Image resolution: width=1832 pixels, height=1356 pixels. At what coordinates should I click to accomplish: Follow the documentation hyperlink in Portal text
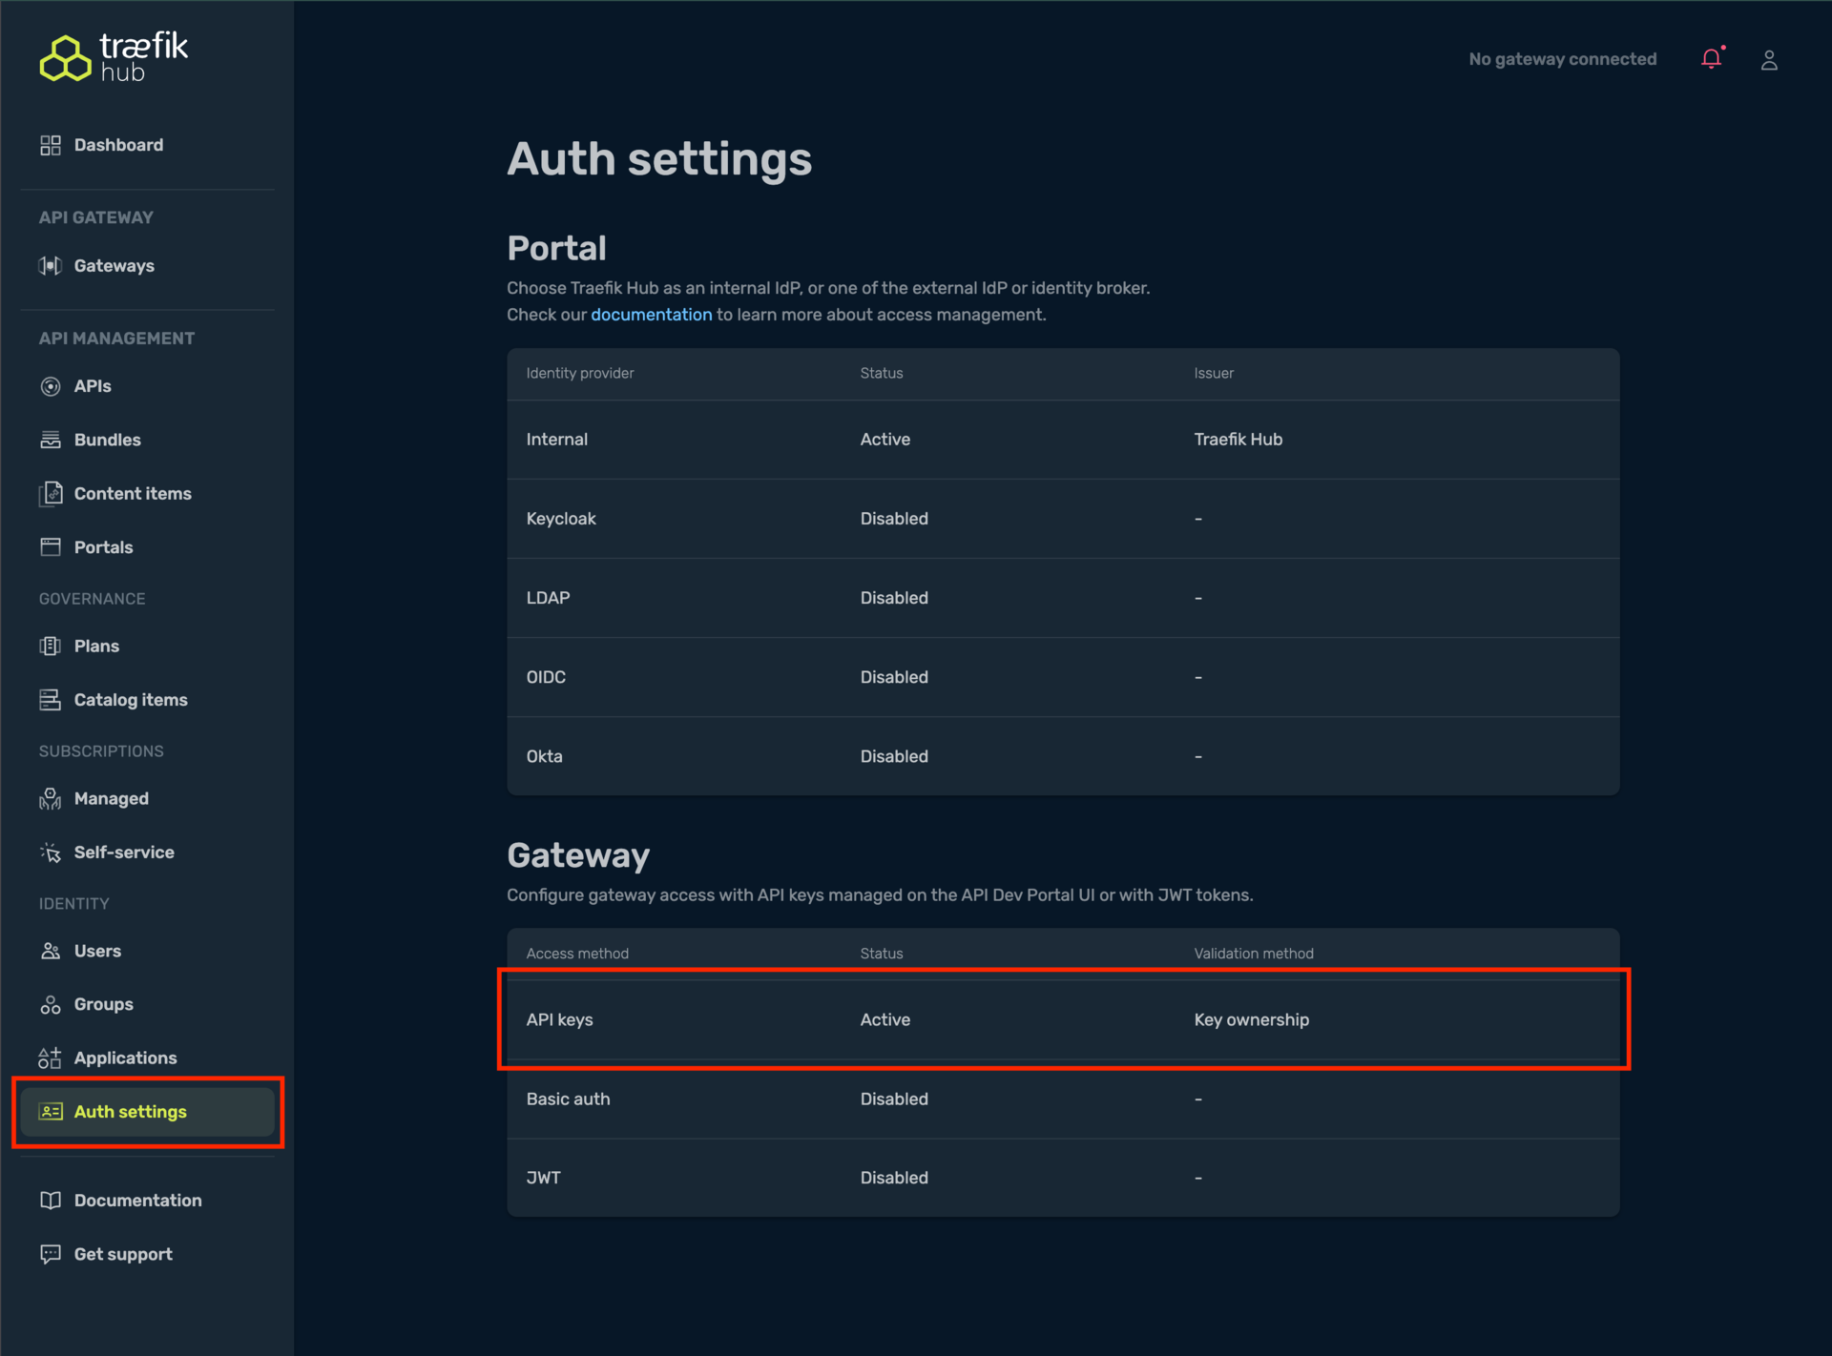coord(651,315)
